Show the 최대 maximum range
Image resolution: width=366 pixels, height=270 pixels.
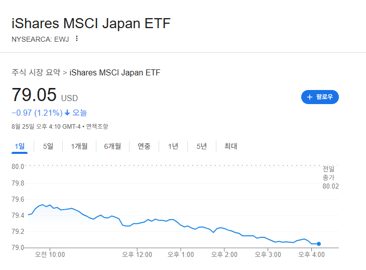click(x=231, y=146)
